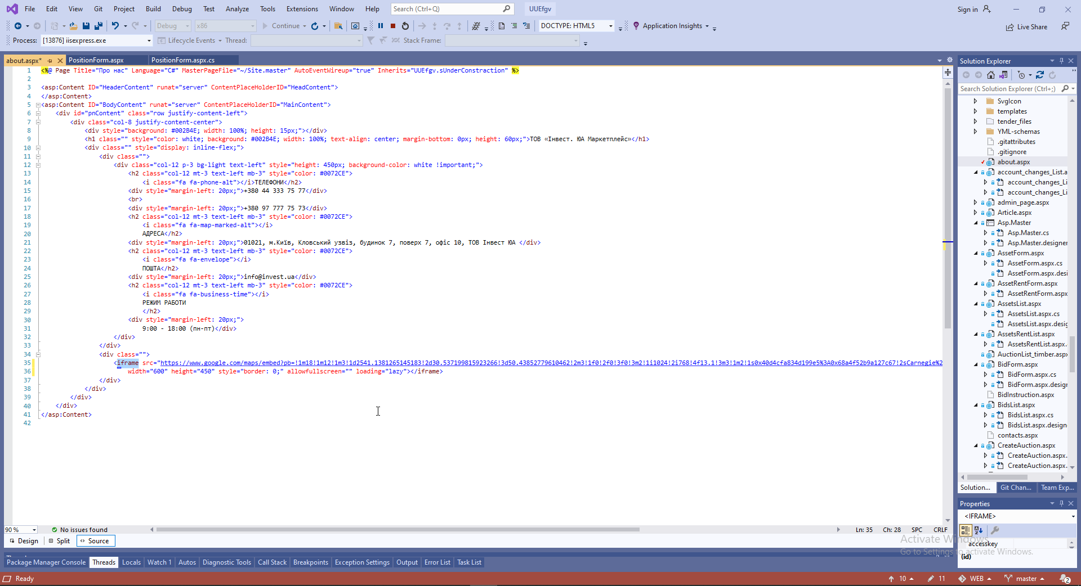
Task: Click editor settings gear icon
Action: [x=950, y=60]
